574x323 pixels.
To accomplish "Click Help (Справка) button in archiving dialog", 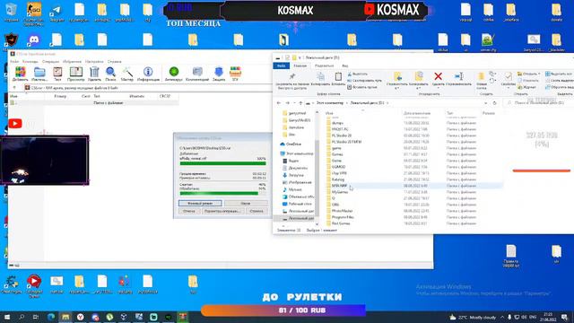I will 257,211.
